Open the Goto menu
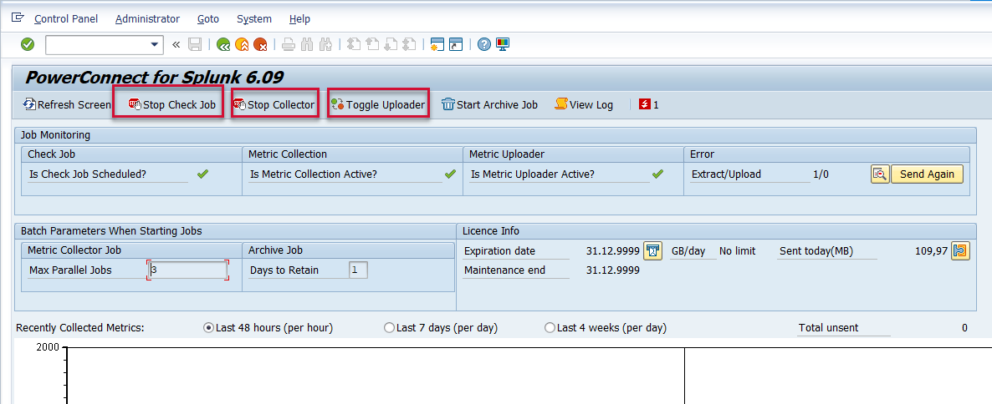 (208, 18)
